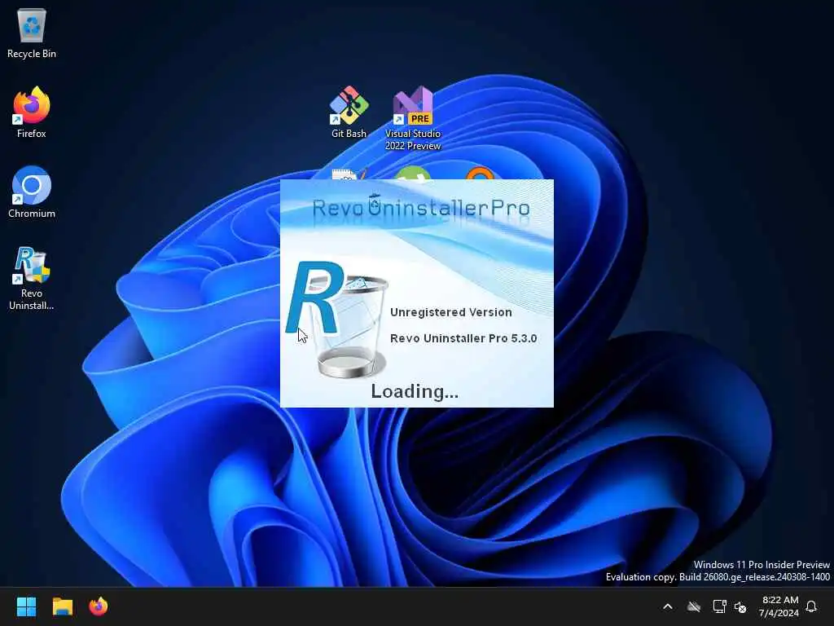
Task: Select the Chromium desktop shortcut
Action: (x=32, y=192)
